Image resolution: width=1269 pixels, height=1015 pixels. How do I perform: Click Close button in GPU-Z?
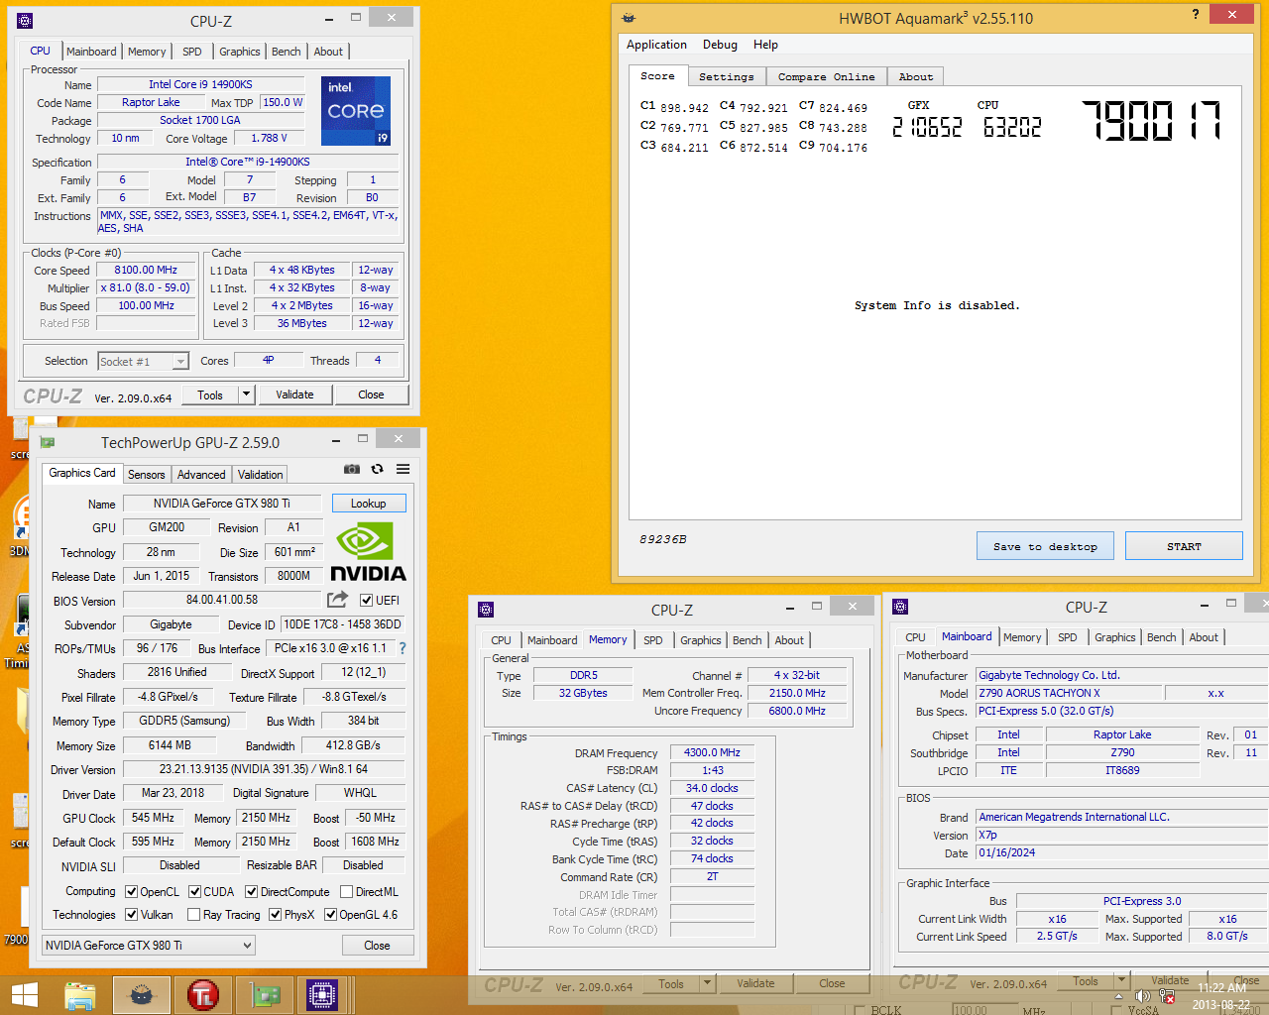(x=377, y=946)
